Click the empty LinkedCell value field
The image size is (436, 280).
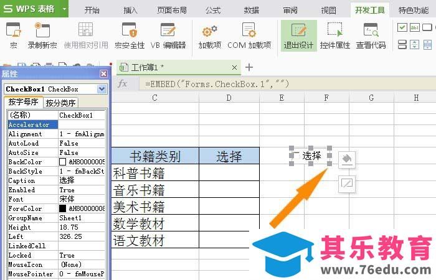click(x=82, y=246)
